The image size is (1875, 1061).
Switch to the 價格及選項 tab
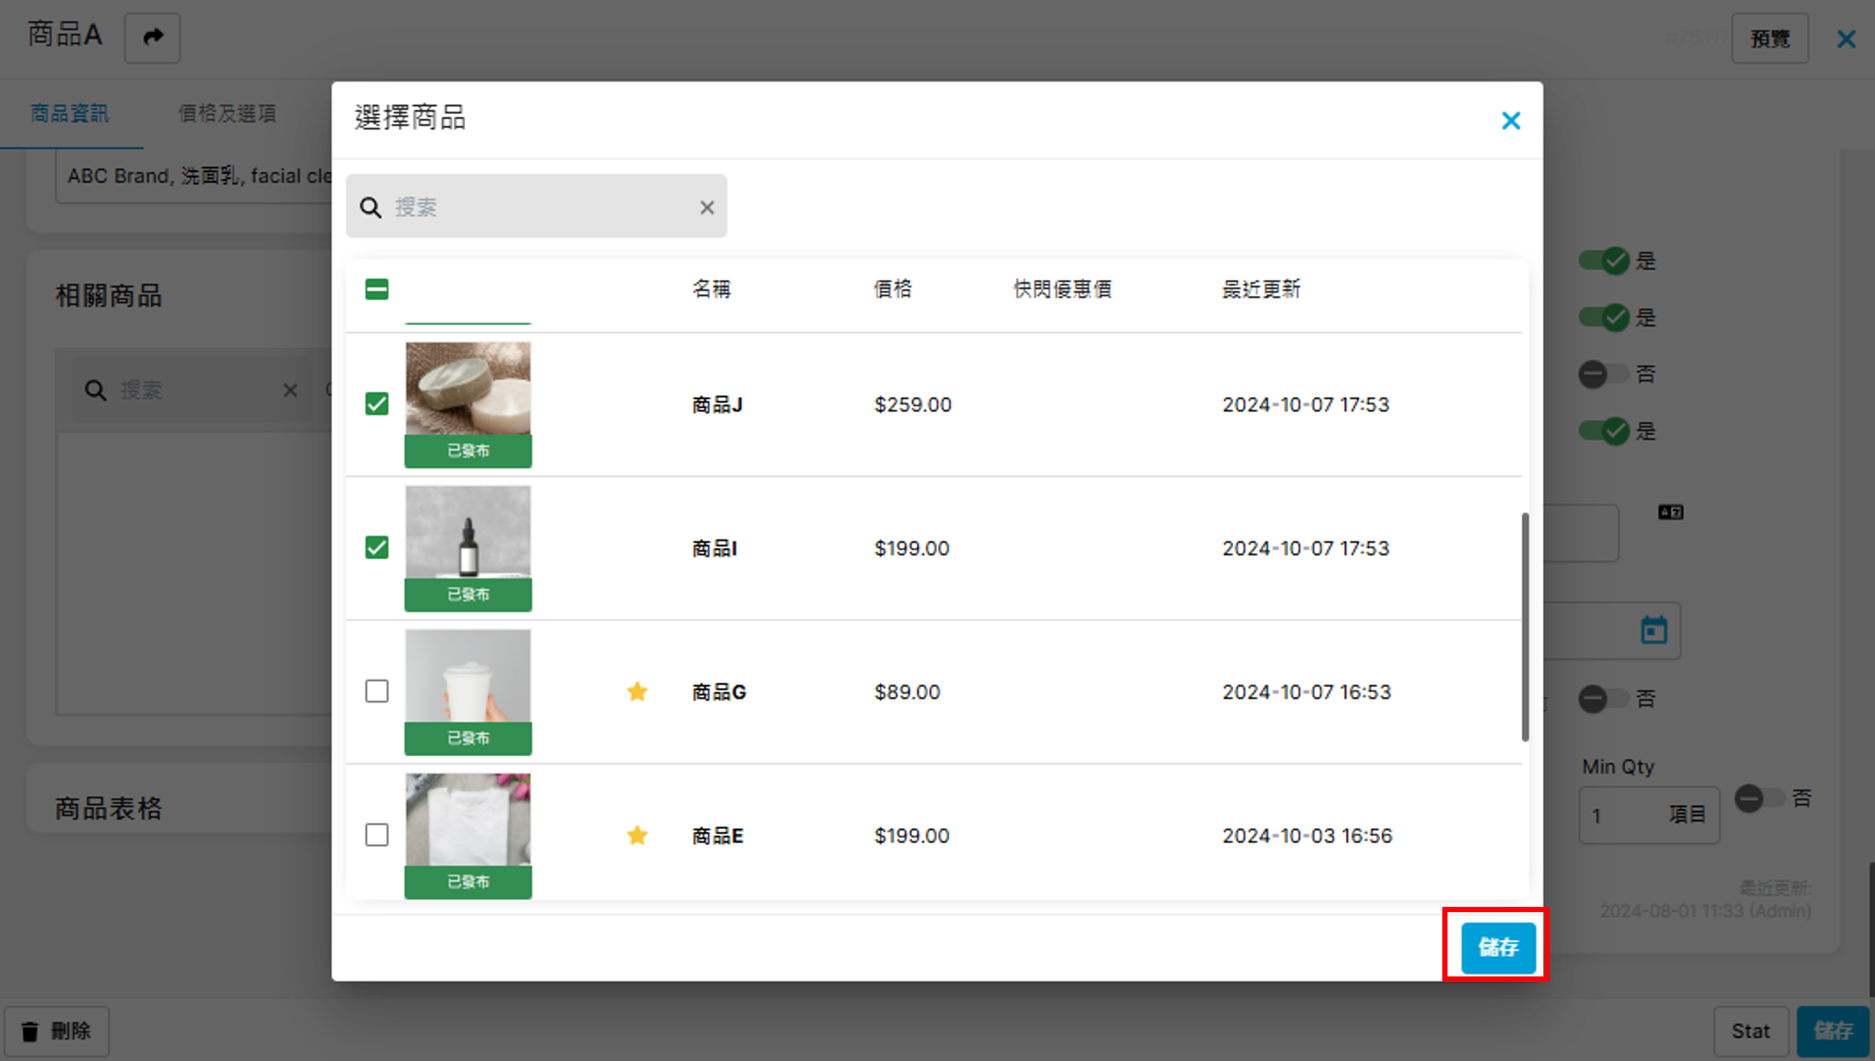click(x=227, y=114)
